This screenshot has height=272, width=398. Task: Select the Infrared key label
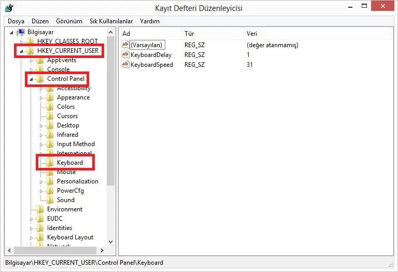[x=67, y=135]
